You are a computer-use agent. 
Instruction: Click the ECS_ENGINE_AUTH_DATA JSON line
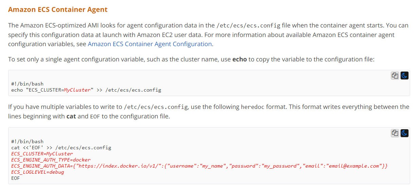tap(199, 166)
